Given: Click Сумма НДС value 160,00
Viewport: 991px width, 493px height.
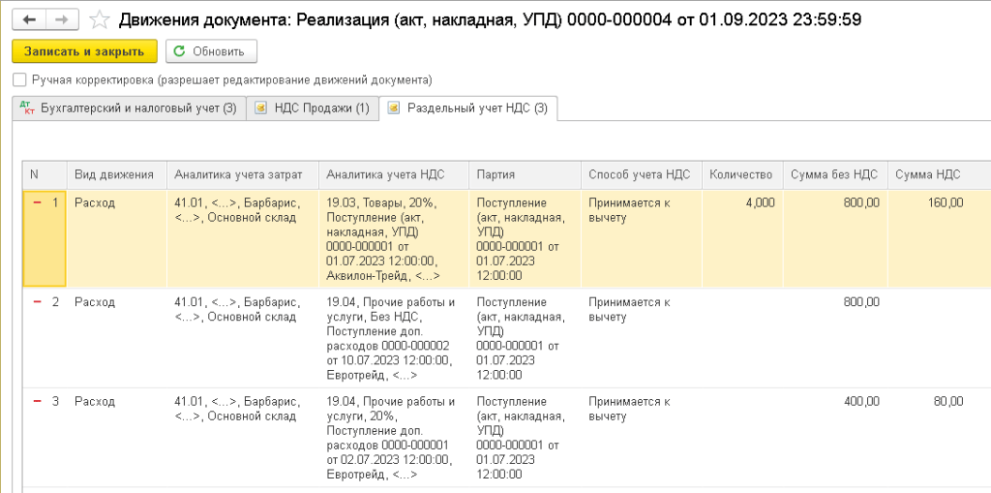Looking at the screenshot, I should tap(946, 202).
